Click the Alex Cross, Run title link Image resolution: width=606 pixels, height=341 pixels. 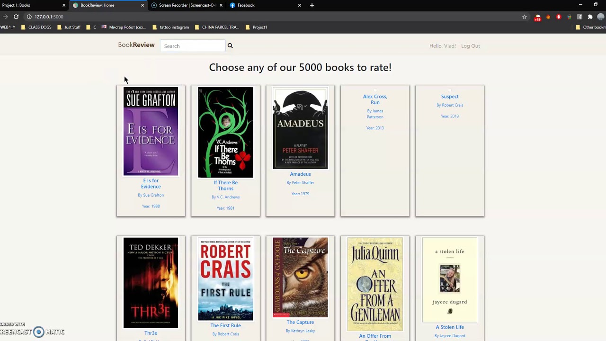pyautogui.click(x=375, y=99)
